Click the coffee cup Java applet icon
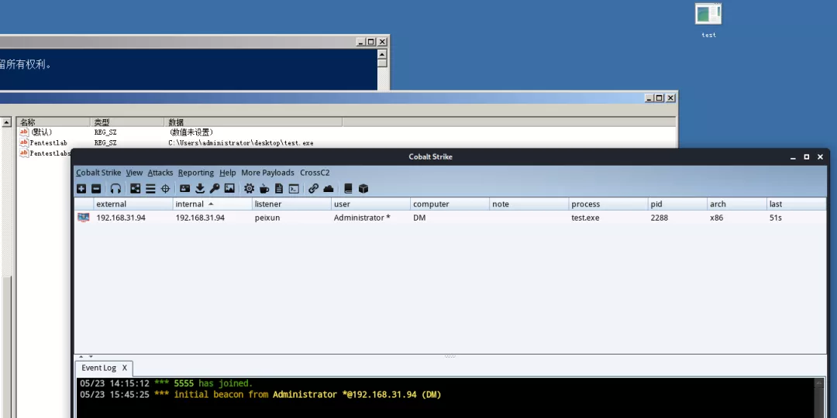The image size is (837, 418). tap(263, 188)
